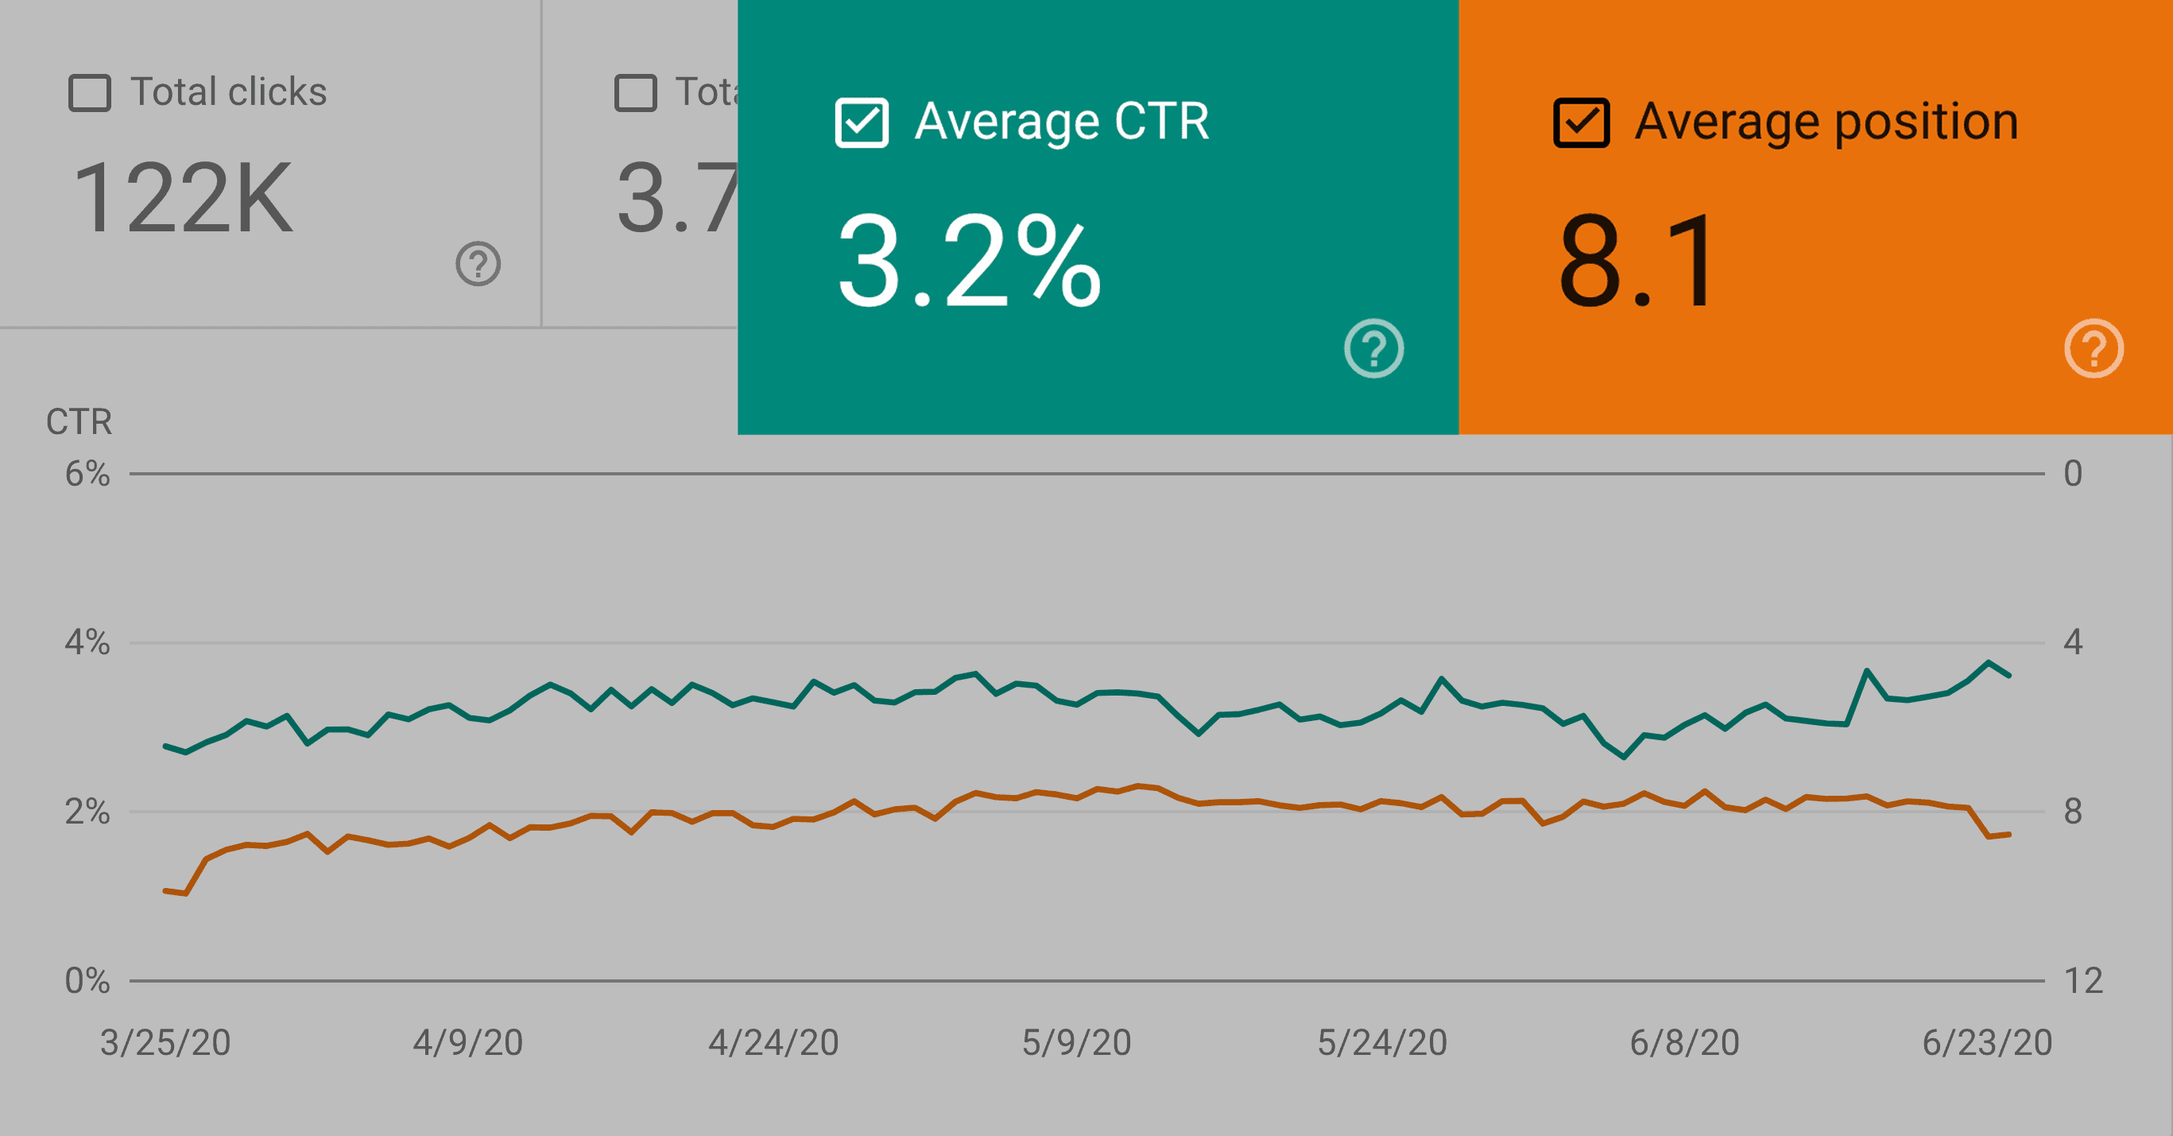Uncheck the Average CTR checkbox
The width and height of the screenshot is (2173, 1136).
862,123
